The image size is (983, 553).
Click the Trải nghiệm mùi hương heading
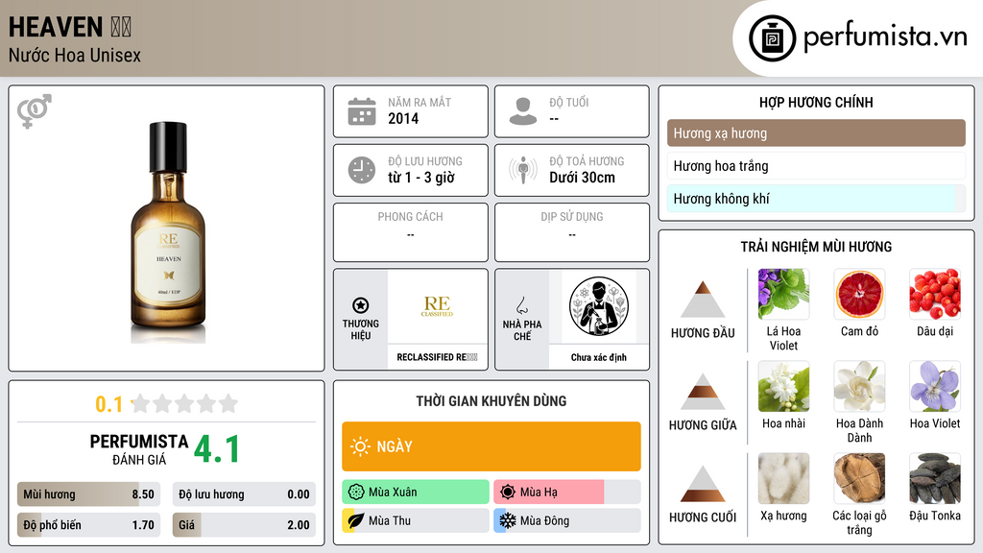click(x=816, y=247)
